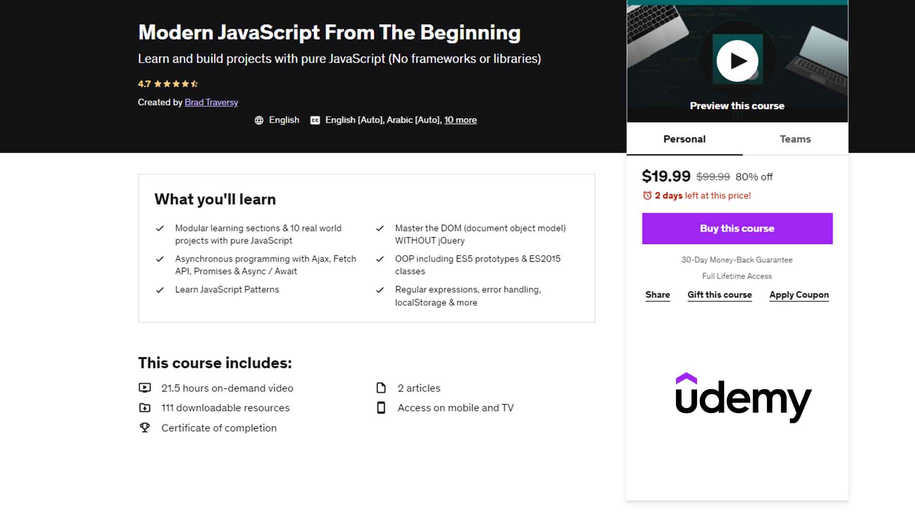Select Gift this course

point(719,295)
